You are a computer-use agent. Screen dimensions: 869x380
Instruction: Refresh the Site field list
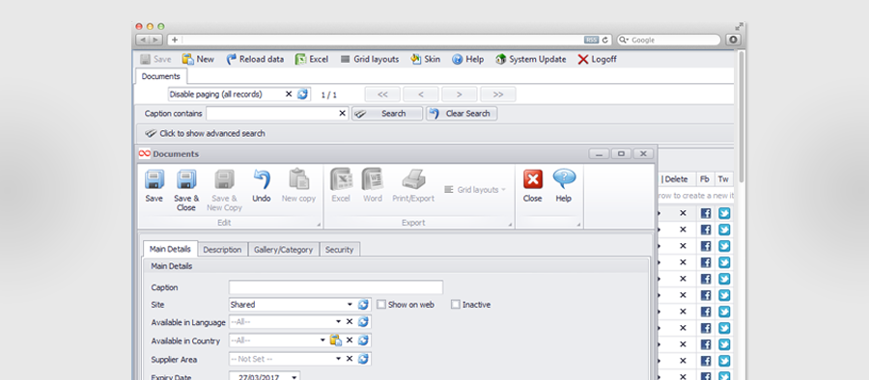tap(363, 305)
